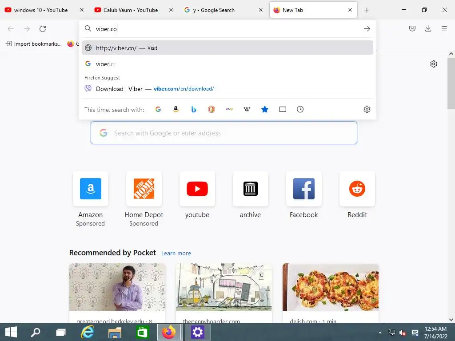Viewport: 455px width, 341px height.
Task: Focus the Search with Google page field
Action: tap(224, 133)
